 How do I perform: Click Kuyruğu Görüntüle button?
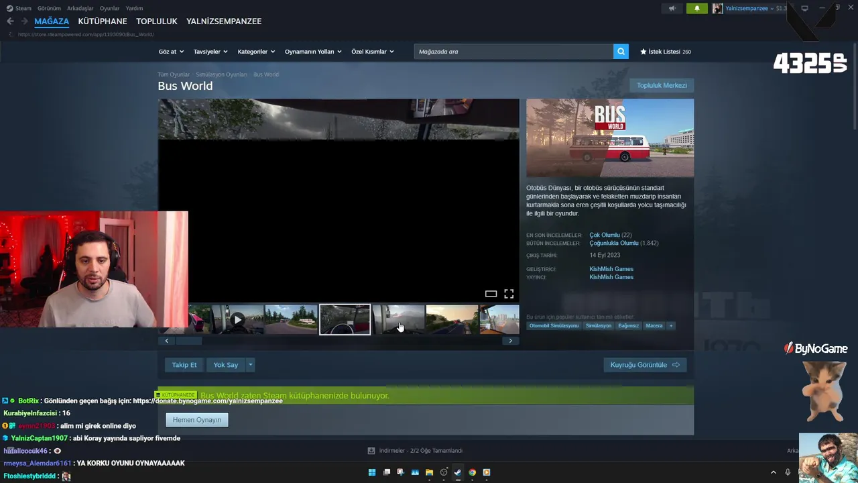(645, 365)
